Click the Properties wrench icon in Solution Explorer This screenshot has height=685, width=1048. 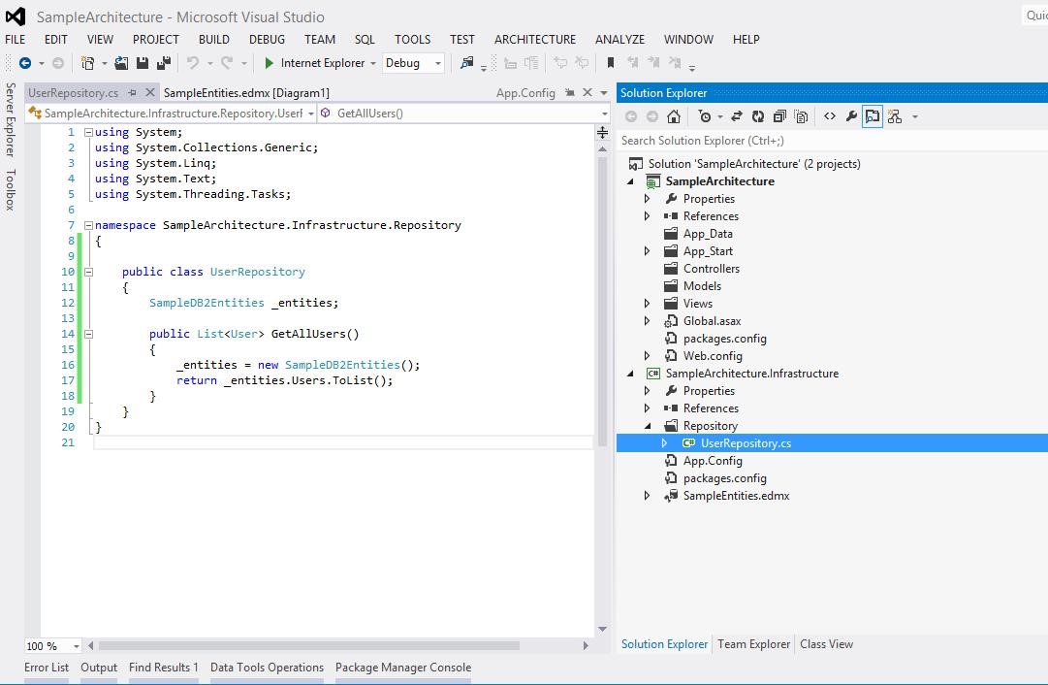851,116
